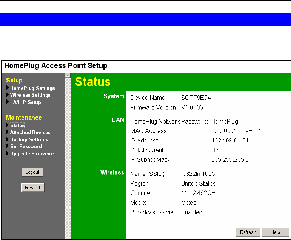Click the Maintenance section heading
The width and height of the screenshot is (291, 240).
[x=24, y=118]
